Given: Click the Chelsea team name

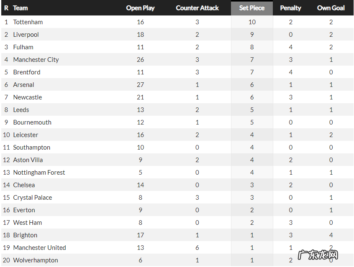Looking at the screenshot, I should pos(24,185).
